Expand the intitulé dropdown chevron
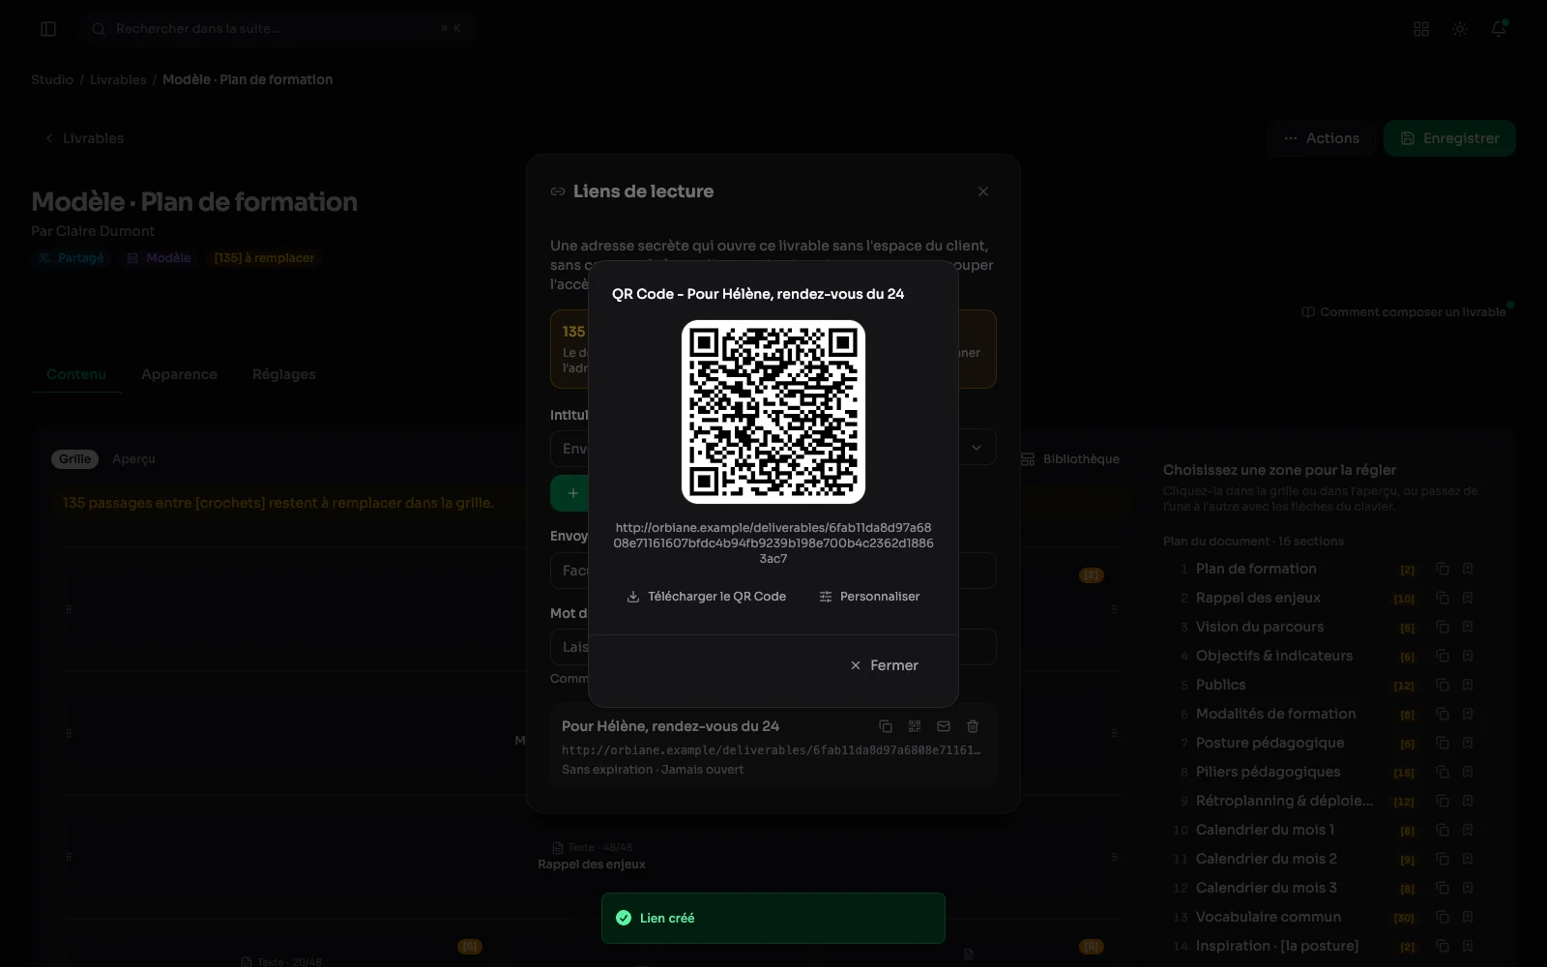Viewport: 1547px width, 967px height. [977, 448]
